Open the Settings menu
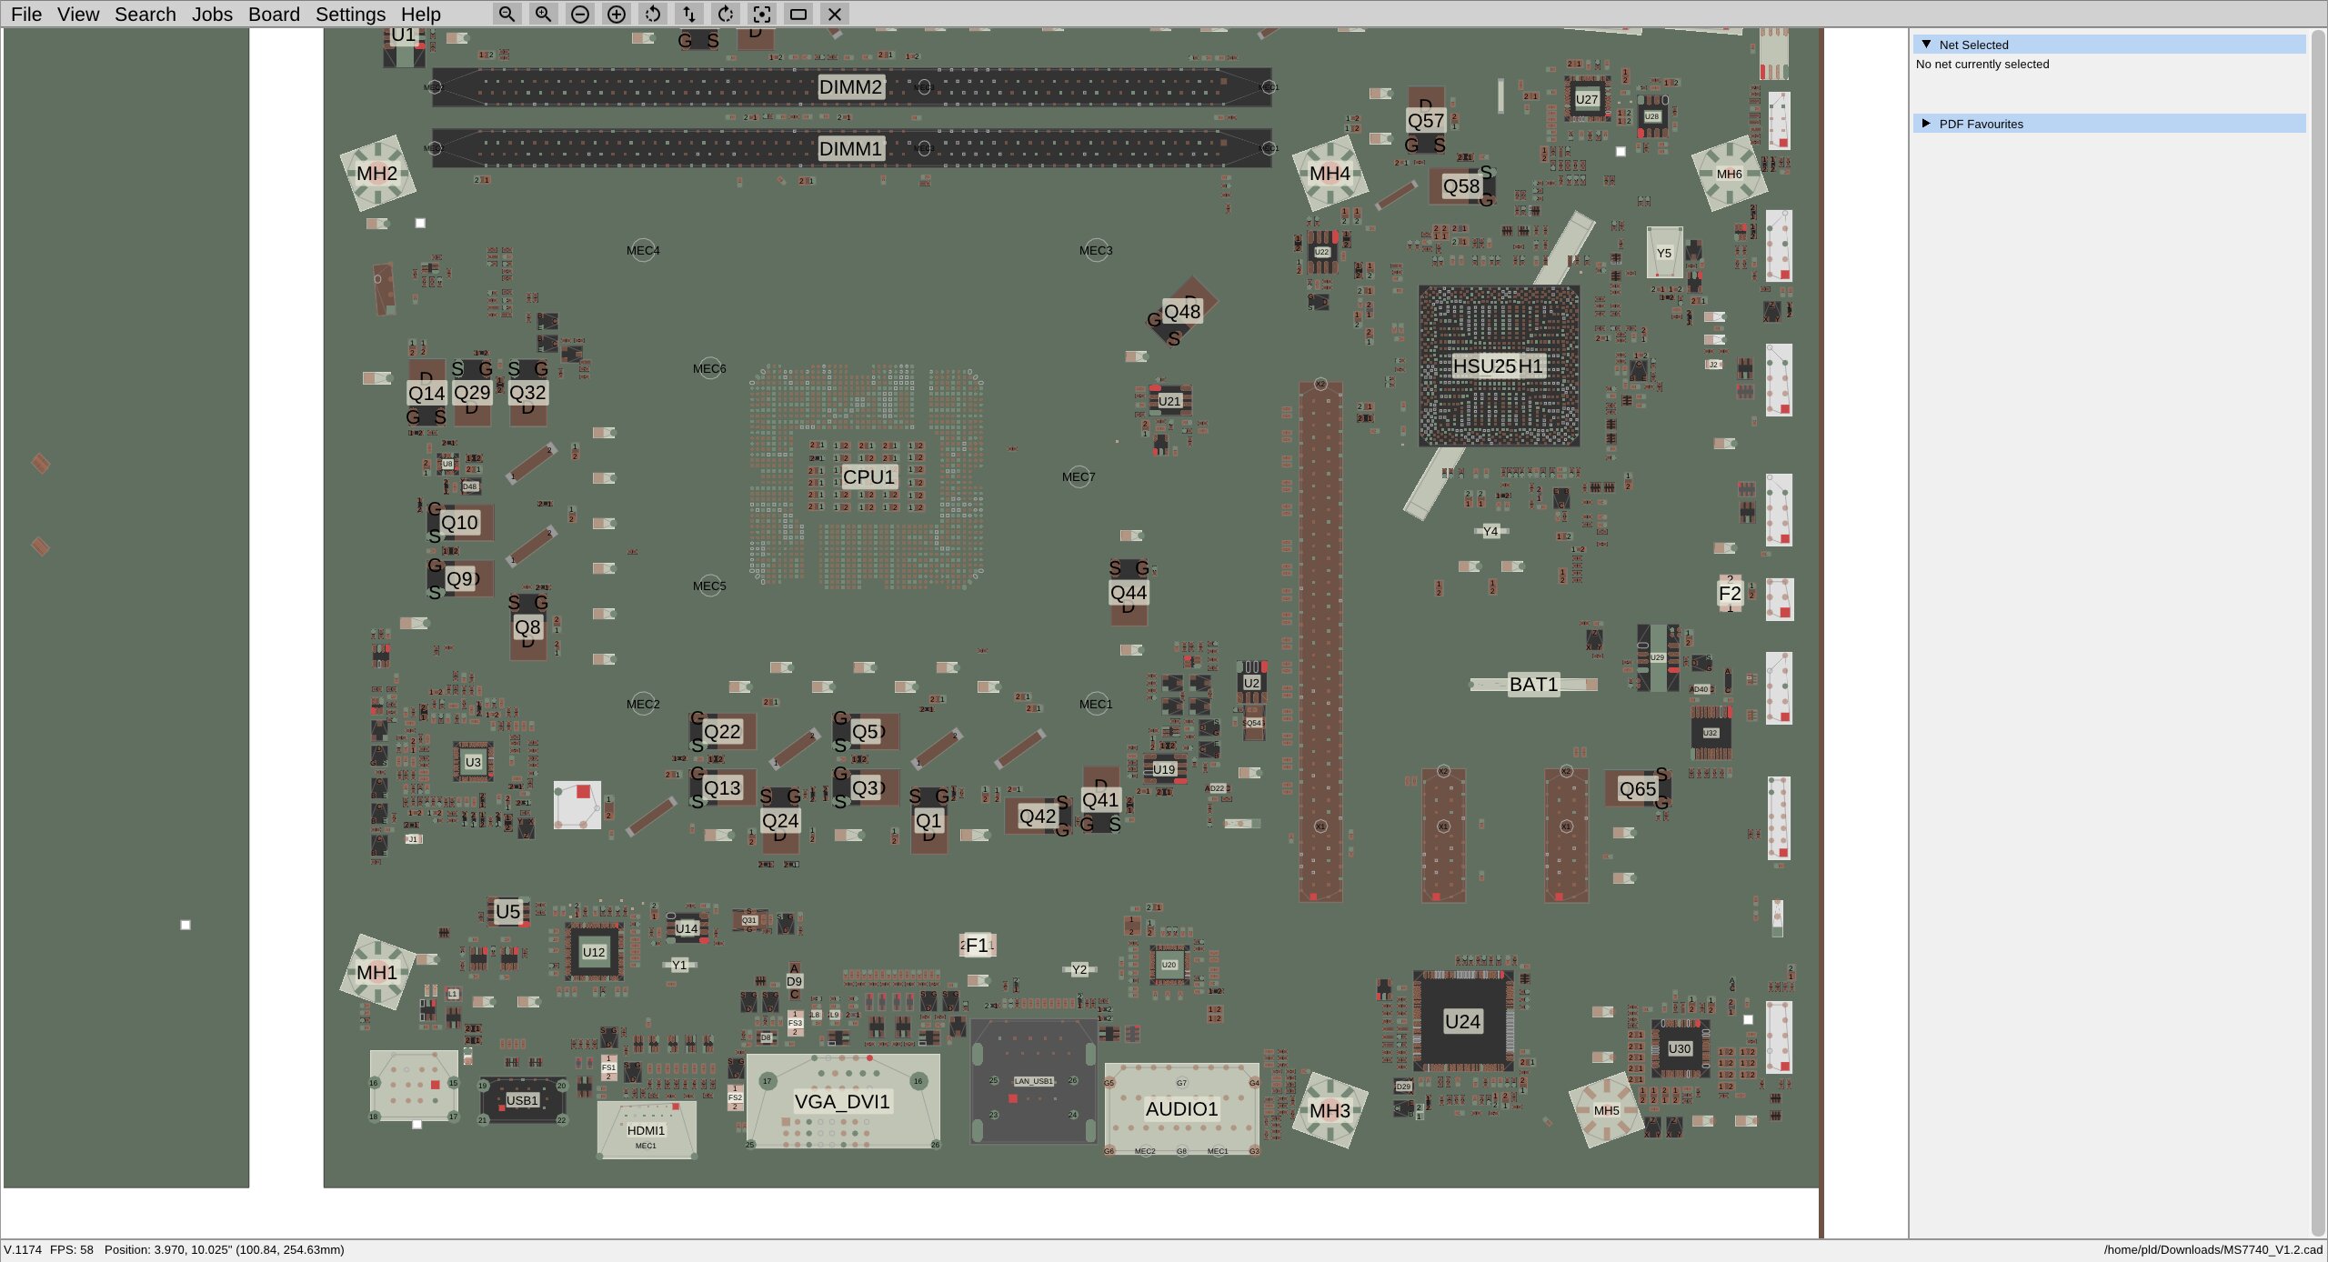 point(350,14)
